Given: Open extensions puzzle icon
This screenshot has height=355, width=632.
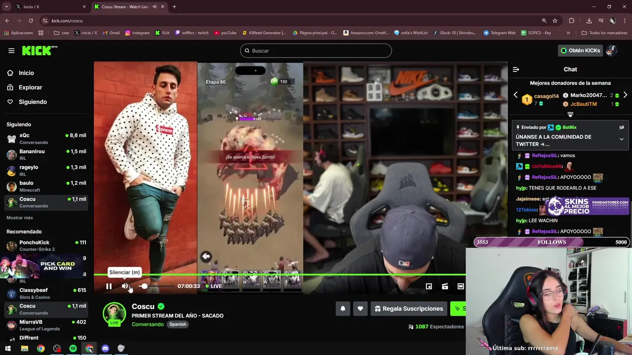Looking at the screenshot, I should pos(571,21).
